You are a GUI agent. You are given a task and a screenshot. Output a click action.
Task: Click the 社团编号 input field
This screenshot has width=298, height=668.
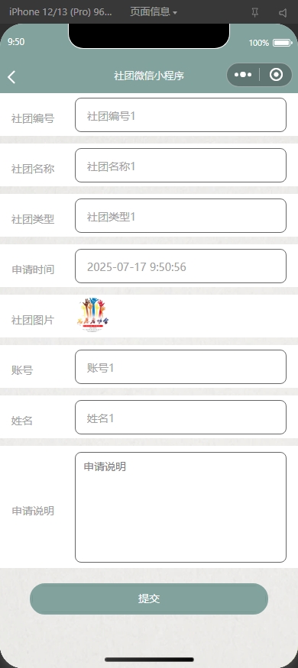(180, 115)
